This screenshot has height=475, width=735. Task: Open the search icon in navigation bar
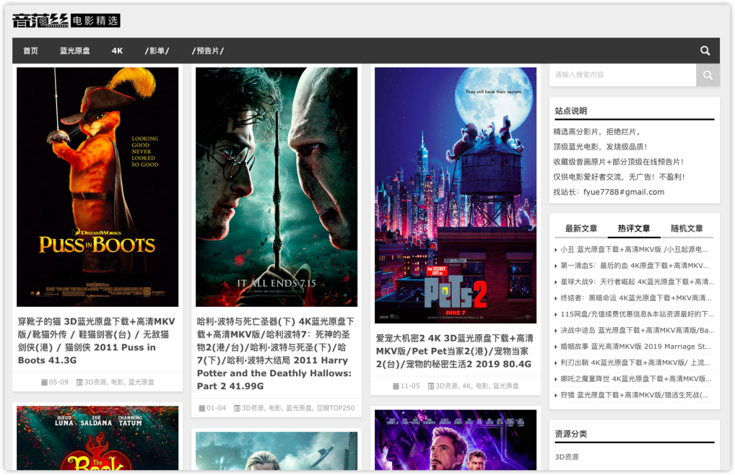705,50
